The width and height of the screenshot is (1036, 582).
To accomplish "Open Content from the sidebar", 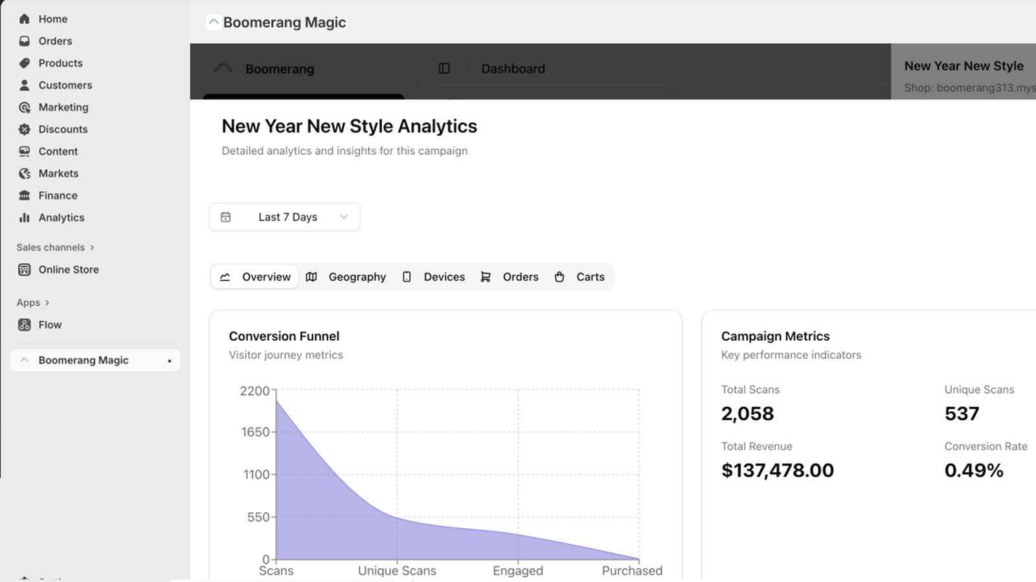I will [x=58, y=151].
